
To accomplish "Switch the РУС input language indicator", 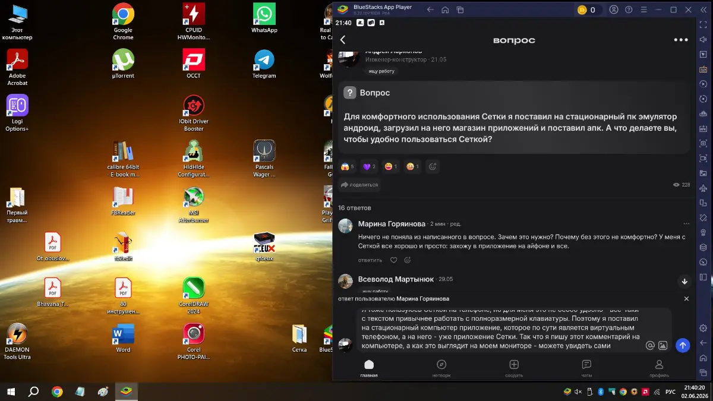I will coord(670,391).
